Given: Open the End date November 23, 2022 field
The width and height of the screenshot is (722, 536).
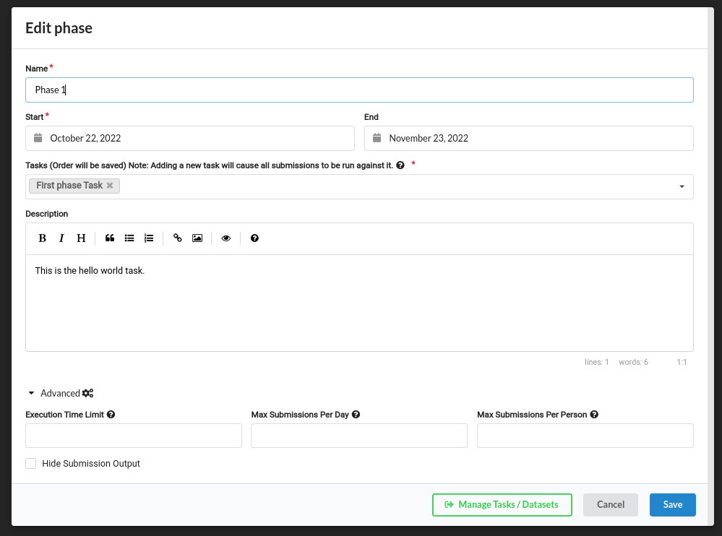Looking at the screenshot, I should 528,139.
